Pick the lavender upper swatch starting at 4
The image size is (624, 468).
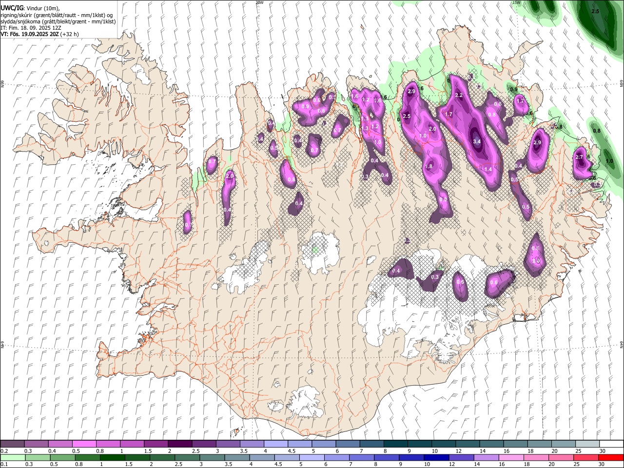[x=276, y=444]
